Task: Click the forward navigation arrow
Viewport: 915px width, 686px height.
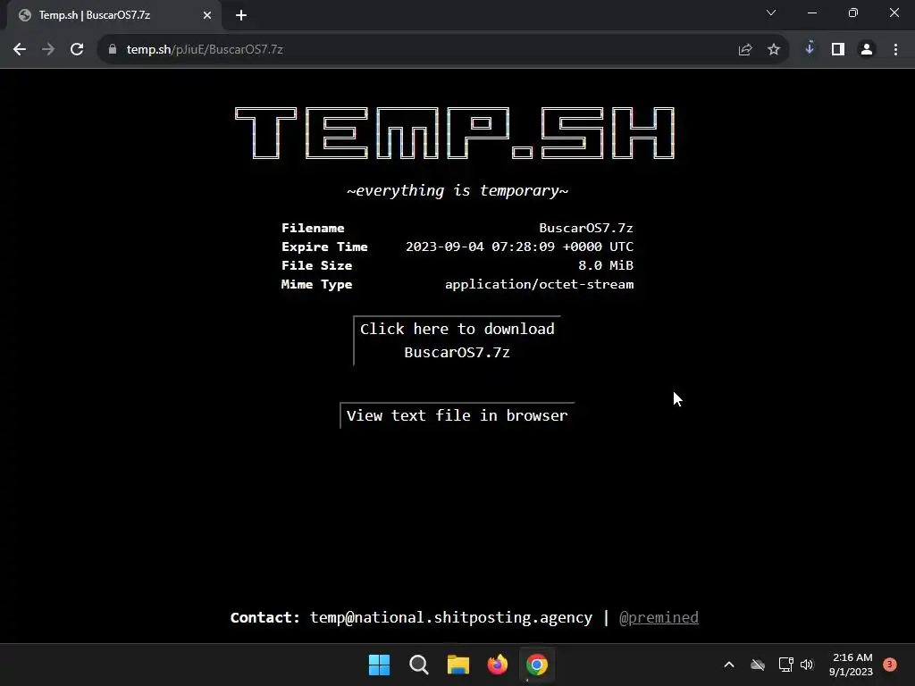Action: click(48, 50)
